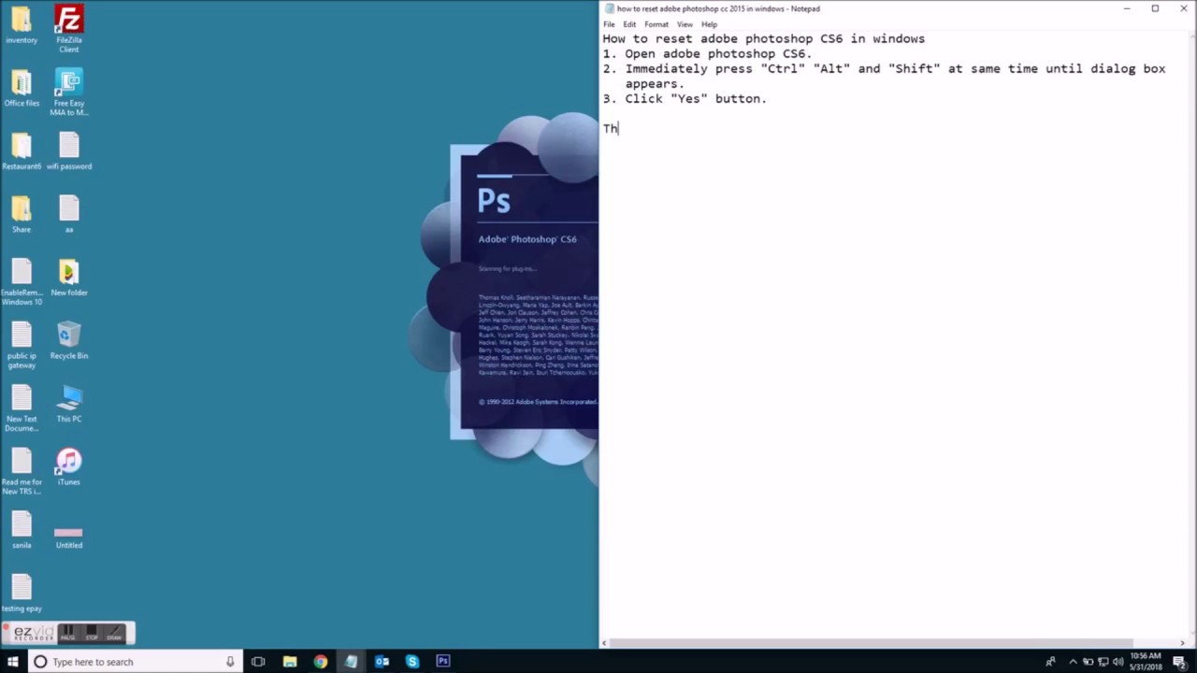Open Notepad View menu
1197x673 pixels.
685,24
